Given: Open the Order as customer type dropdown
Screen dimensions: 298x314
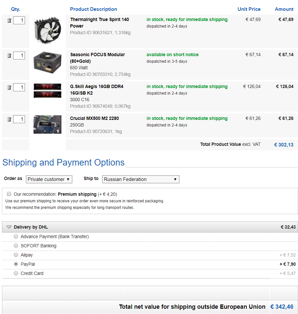Looking at the screenshot, I should tap(49, 179).
